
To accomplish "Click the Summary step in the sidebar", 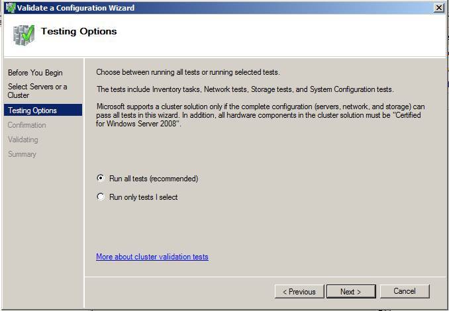I will tap(22, 154).
